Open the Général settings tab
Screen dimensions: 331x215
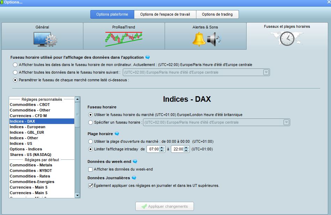pyautogui.click(x=42, y=36)
